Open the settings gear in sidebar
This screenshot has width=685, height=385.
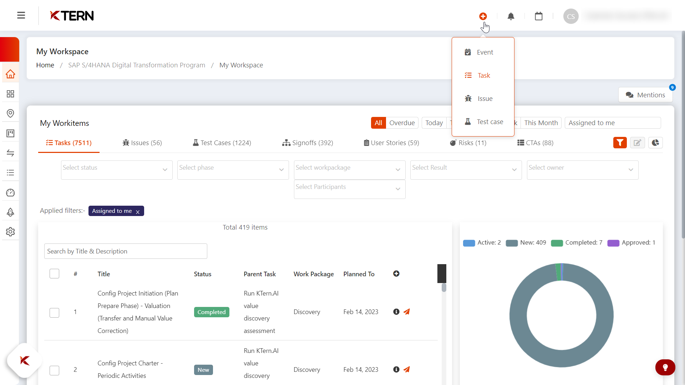(x=10, y=232)
